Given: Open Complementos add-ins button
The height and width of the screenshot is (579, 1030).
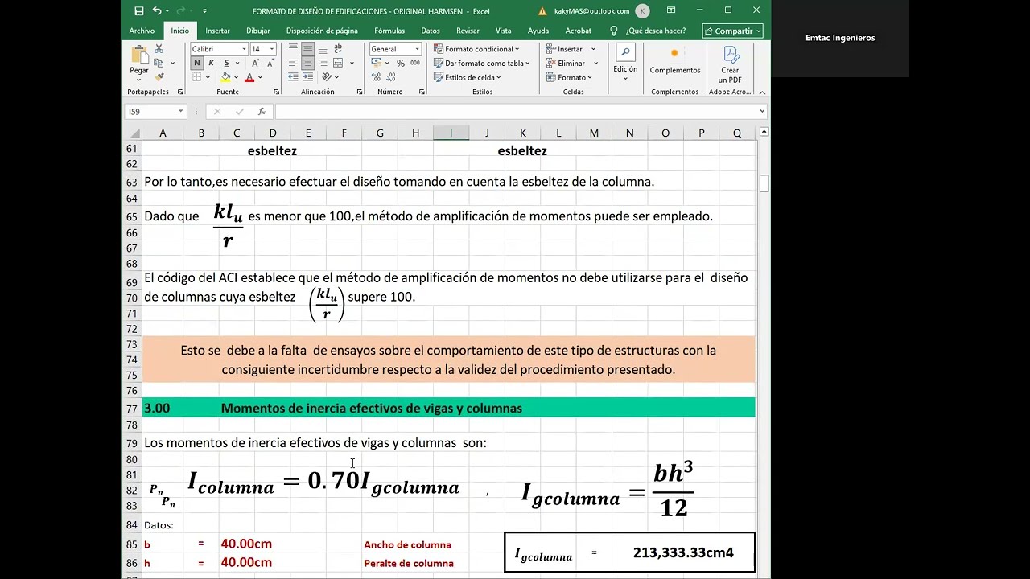Looking at the screenshot, I should pyautogui.click(x=674, y=61).
